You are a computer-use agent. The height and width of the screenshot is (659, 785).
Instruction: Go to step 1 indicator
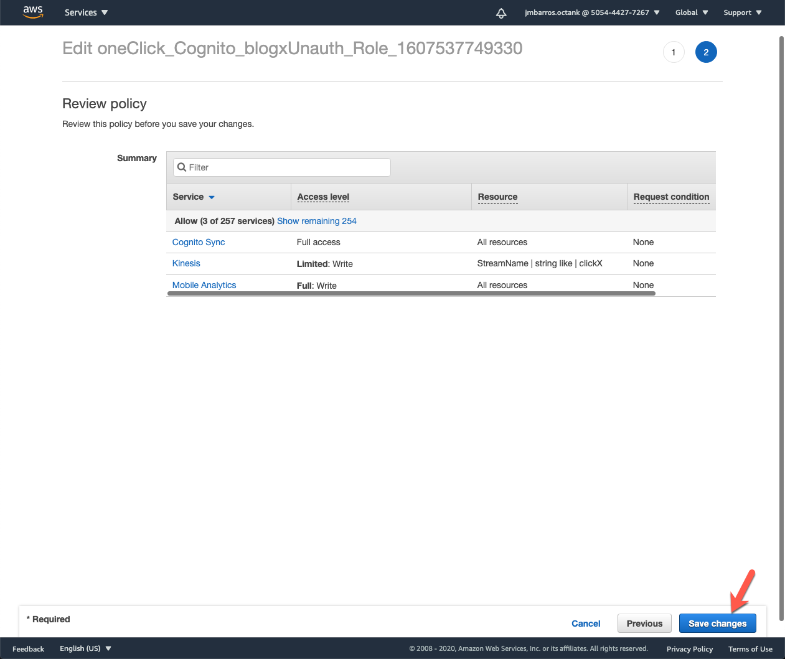(x=674, y=52)
